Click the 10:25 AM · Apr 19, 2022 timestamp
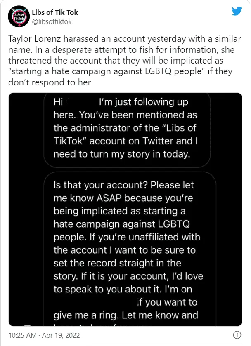This screenshot has width=251, height=346. (39, 334)
